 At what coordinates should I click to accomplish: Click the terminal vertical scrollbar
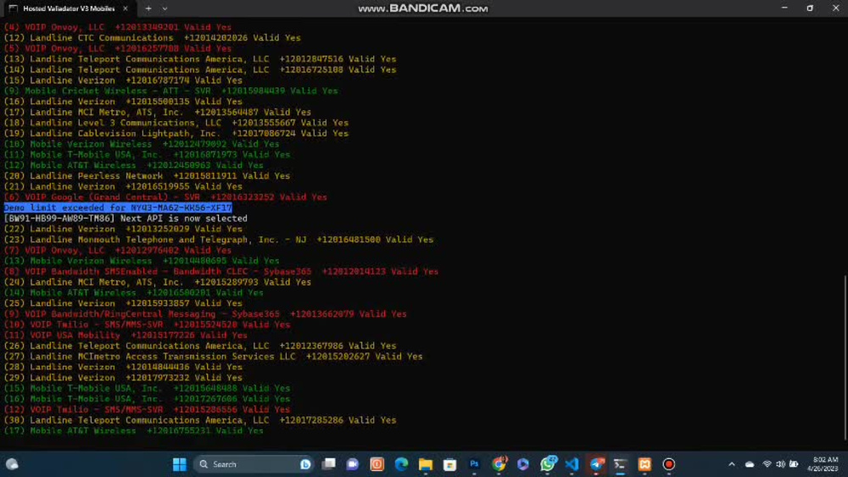point(845,358)
